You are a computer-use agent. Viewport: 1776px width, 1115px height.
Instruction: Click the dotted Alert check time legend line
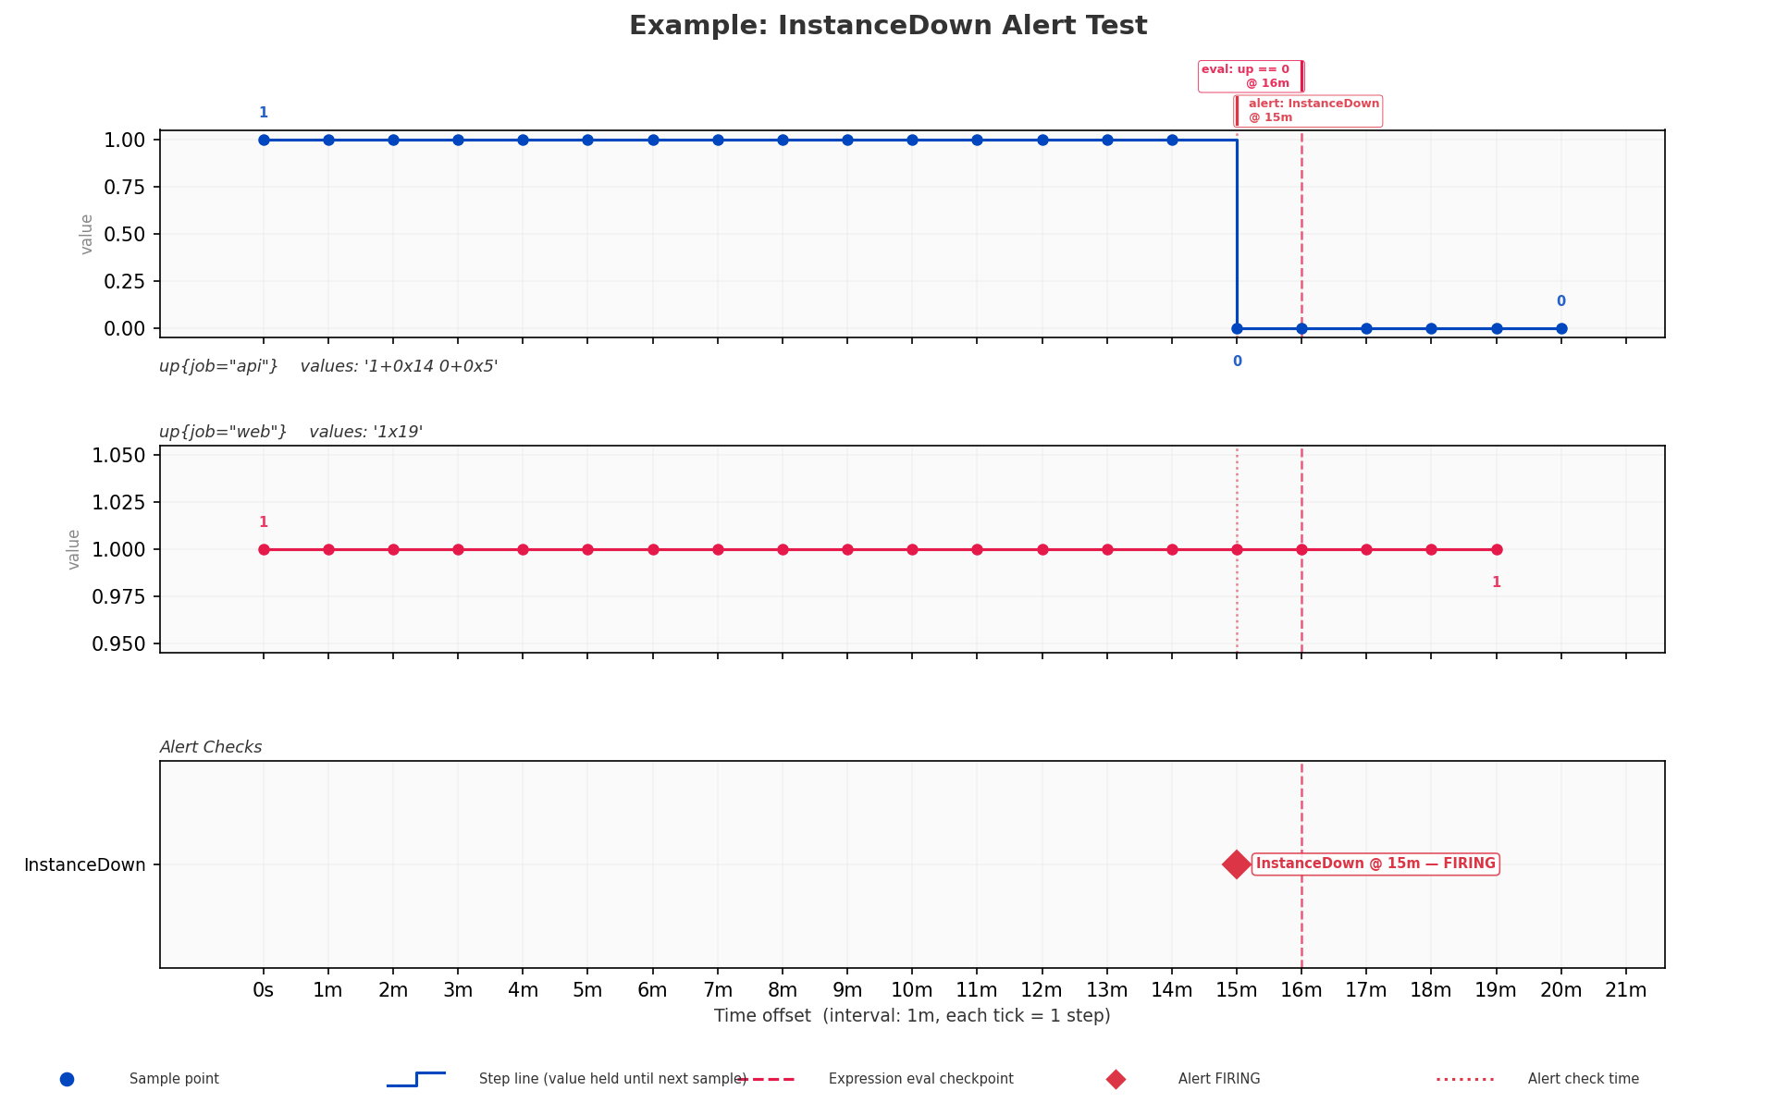[1465, 1079]
